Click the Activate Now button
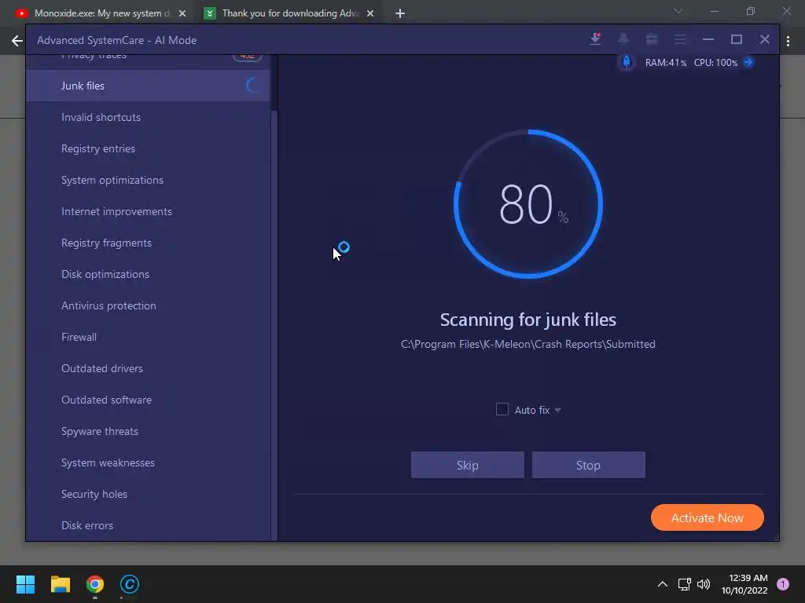The width and height of the screenshot is (805, 603). pos(707,518)
